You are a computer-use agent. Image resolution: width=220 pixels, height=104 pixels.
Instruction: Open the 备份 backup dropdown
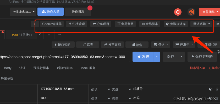pos(161,45)
